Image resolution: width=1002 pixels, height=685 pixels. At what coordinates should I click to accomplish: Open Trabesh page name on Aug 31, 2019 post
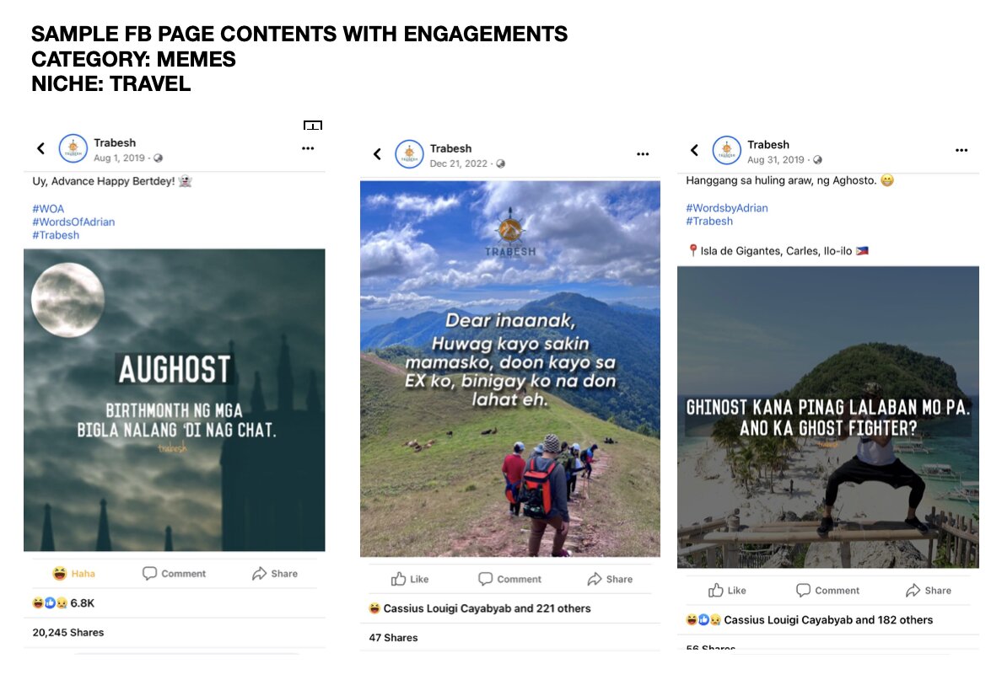click(x=768, y=144)
